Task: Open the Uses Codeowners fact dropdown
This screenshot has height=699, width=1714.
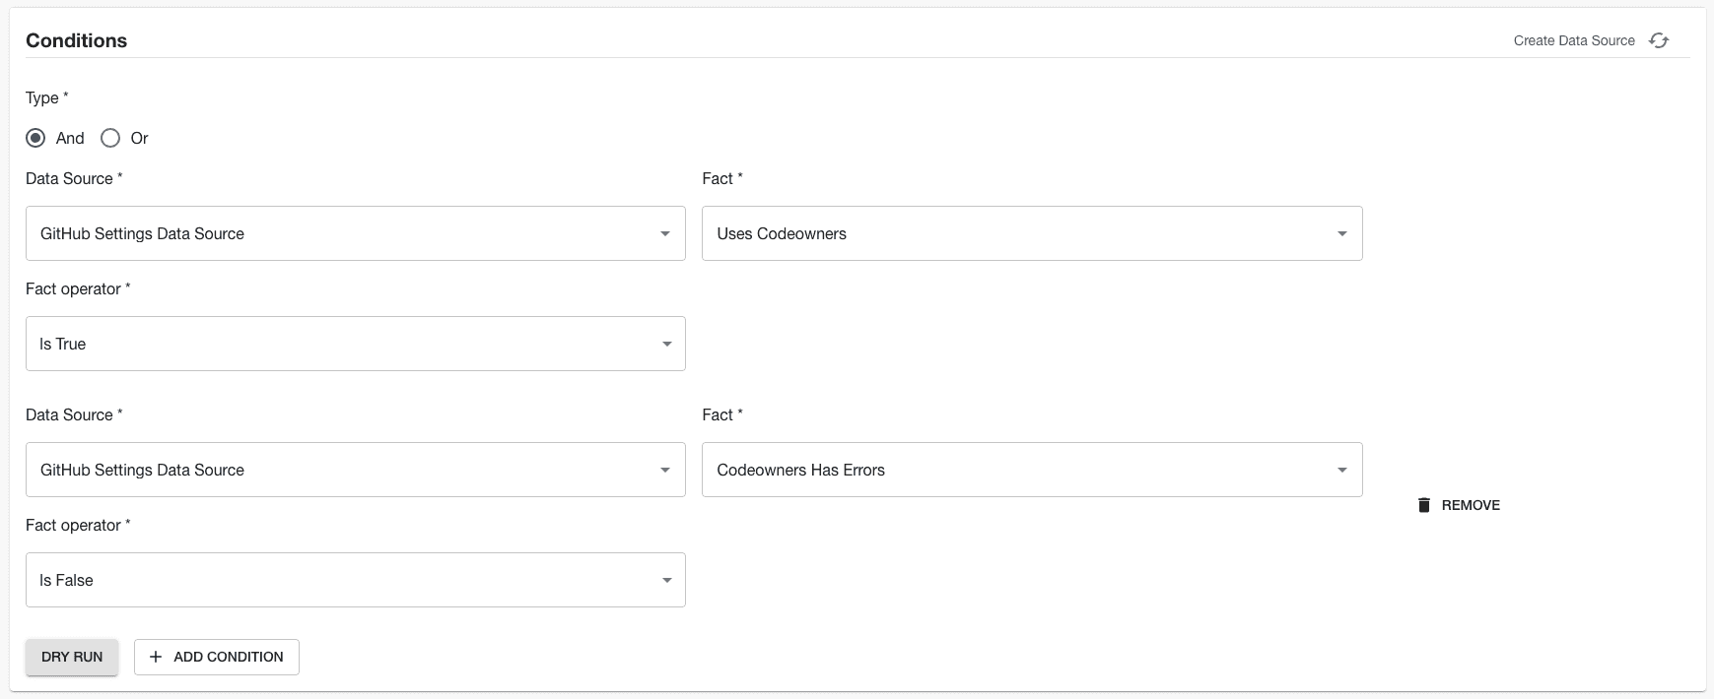Action: pos(1032,233)
